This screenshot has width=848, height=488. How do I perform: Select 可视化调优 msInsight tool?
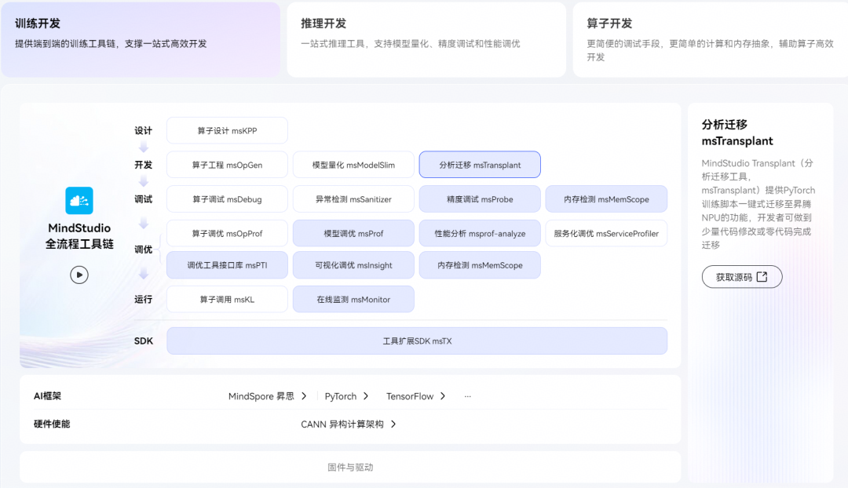coord(353,265)
